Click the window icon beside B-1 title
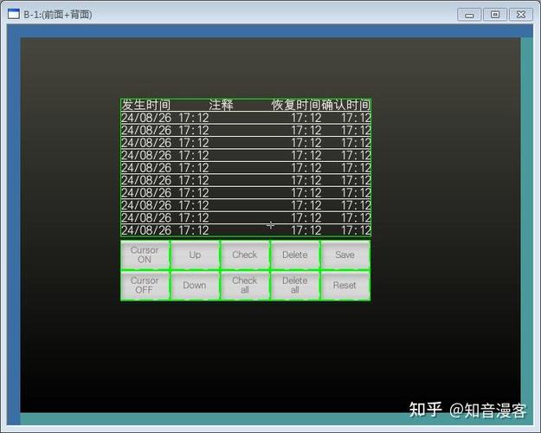The height and width of the screenshot is (433, 541). (14, 14)
